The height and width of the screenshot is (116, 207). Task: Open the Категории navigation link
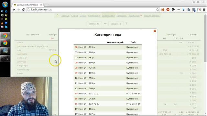[94, 16]
